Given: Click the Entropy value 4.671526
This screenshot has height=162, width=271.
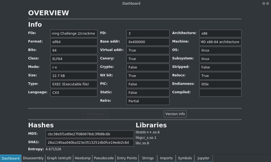Looking at the screenshot, I should (x=53, y=149).
